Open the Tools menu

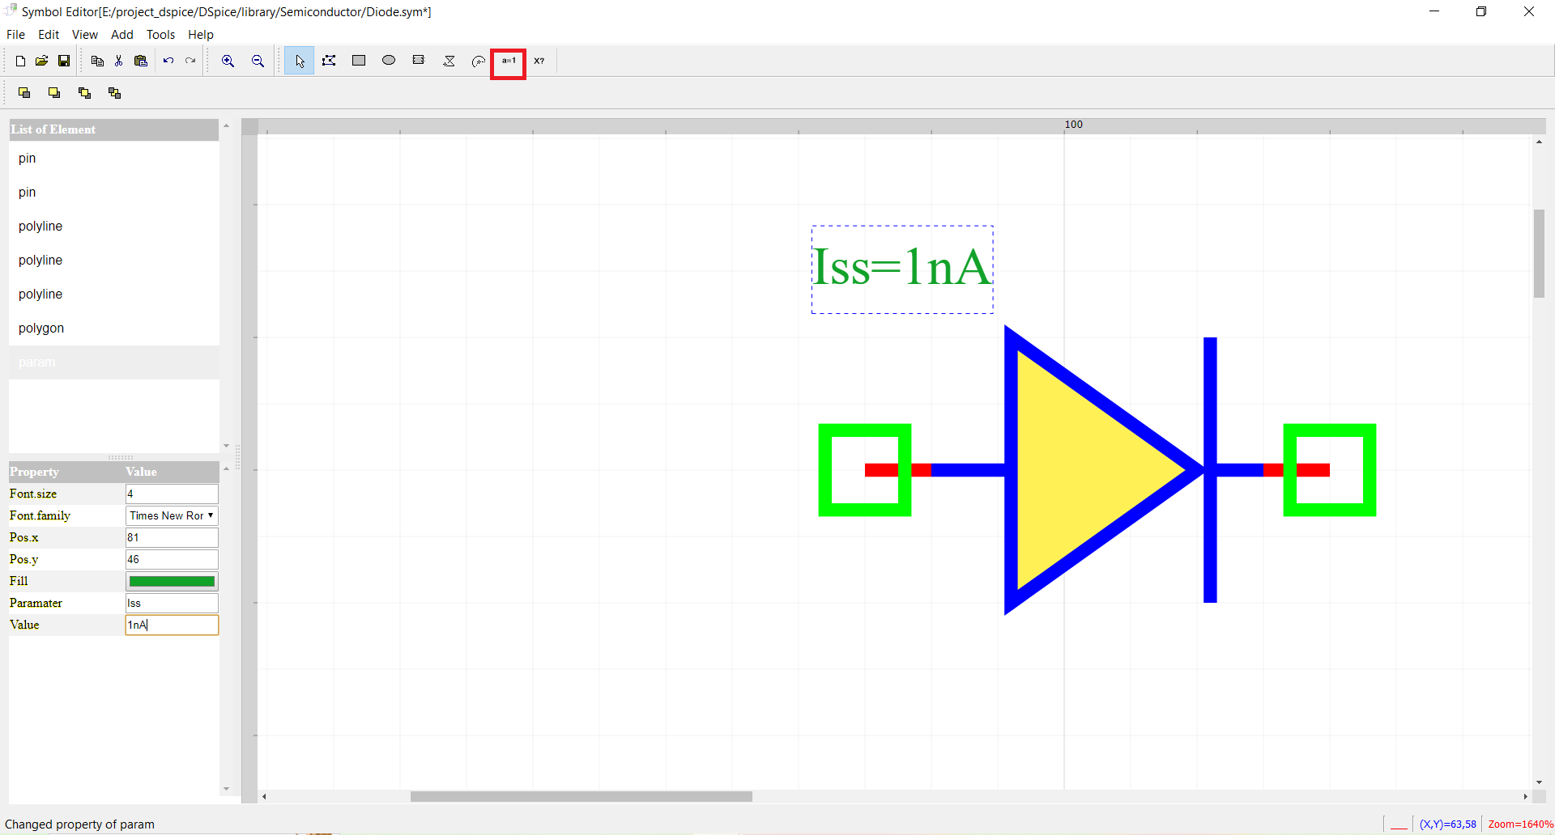click(160, 35)
